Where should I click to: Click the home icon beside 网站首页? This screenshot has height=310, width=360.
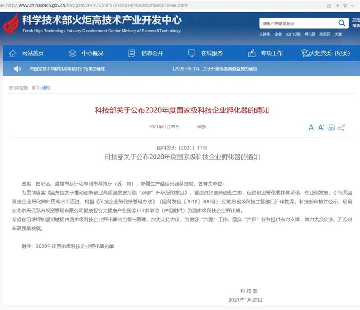click(13, 54)
